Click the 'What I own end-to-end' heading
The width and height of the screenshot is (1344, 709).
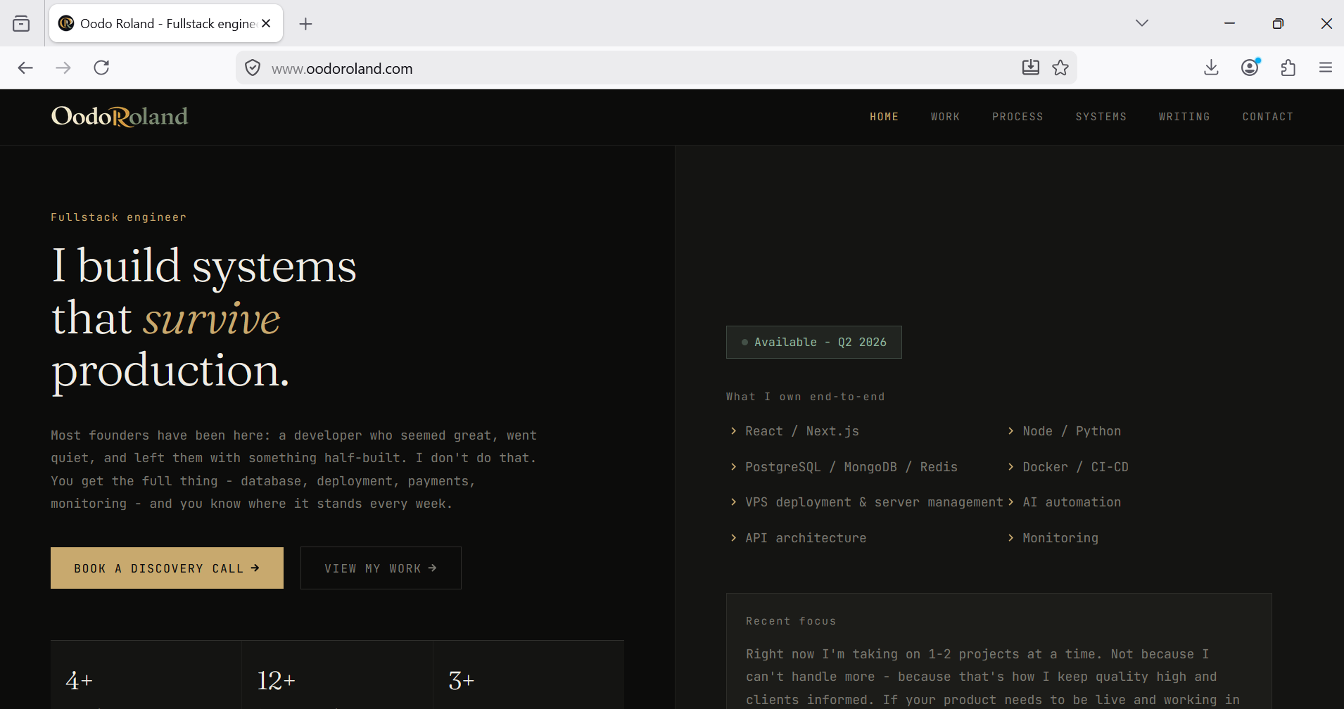[x=806, y=397]
